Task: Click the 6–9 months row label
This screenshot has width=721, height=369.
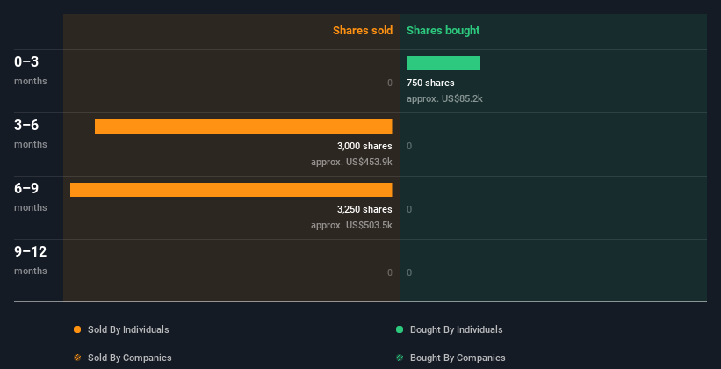Action: (31, 197)
